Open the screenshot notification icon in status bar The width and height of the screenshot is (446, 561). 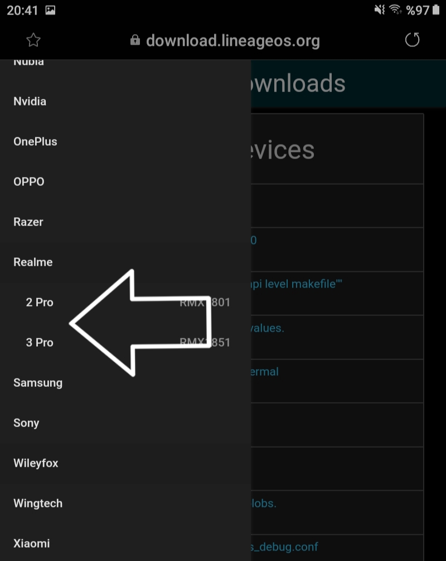tap(50, 10)
